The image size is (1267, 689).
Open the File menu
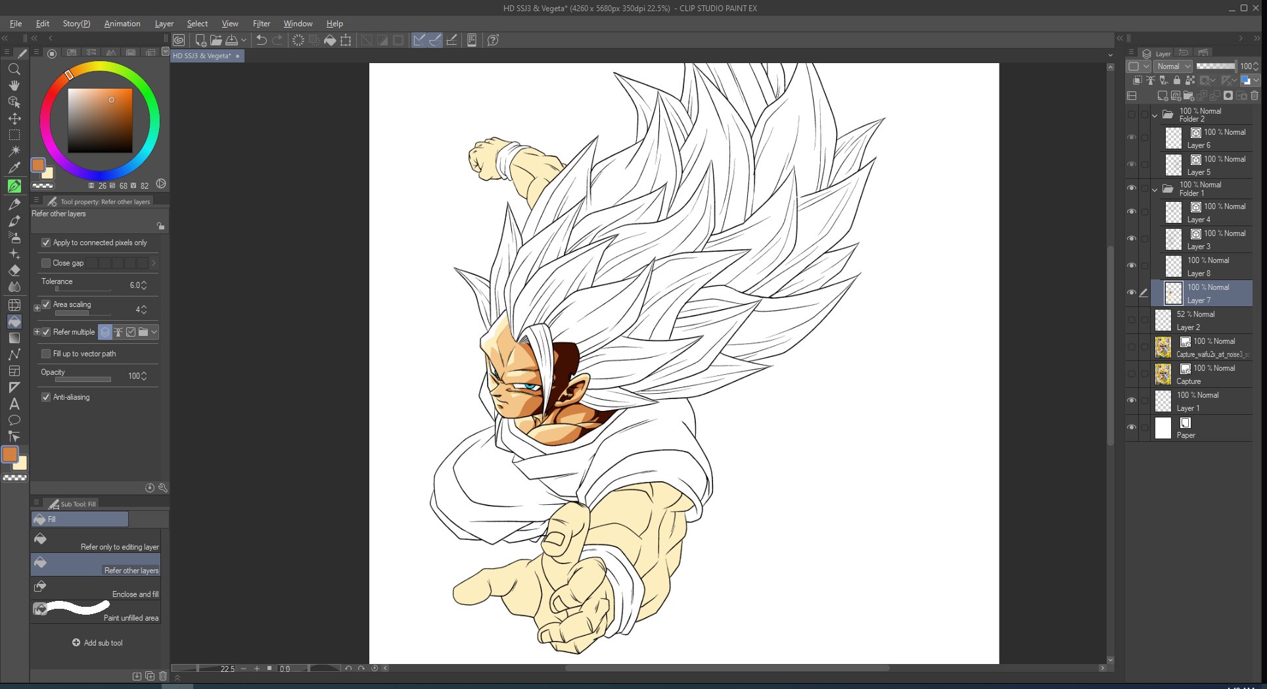16,24
